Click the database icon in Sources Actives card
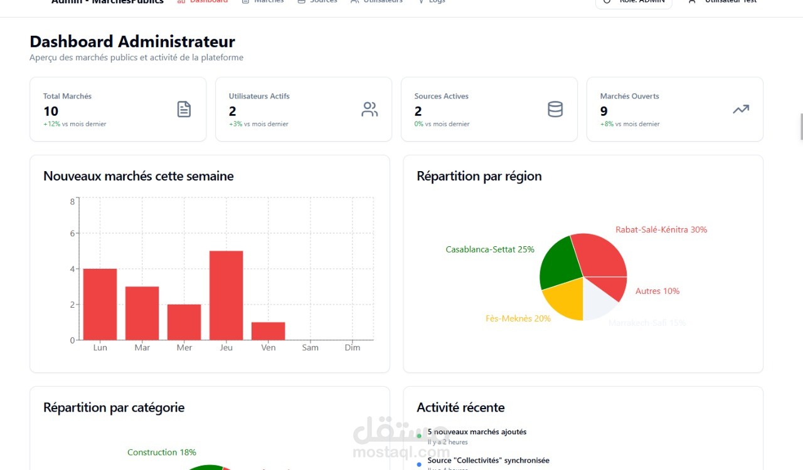The image size is (803, 470). pyautogui.click(x=555, y=110)
